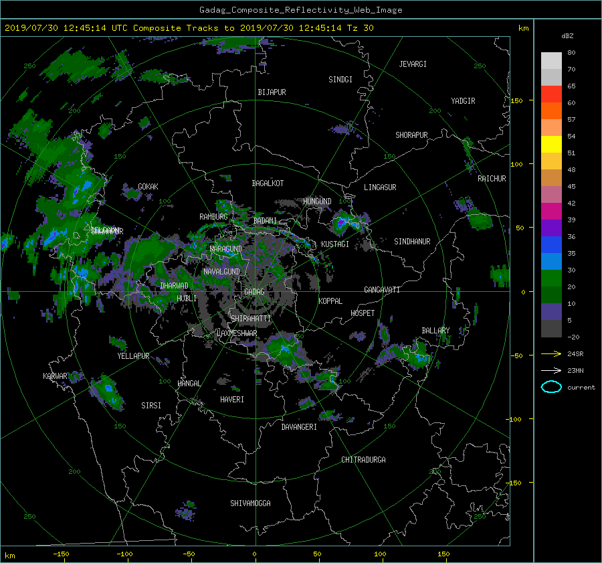Click the GOKAK city label
The image size is (602, 563).
(148, 186)
